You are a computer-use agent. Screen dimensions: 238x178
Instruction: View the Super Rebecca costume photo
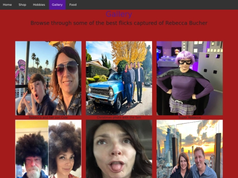(x=190, y=78)
